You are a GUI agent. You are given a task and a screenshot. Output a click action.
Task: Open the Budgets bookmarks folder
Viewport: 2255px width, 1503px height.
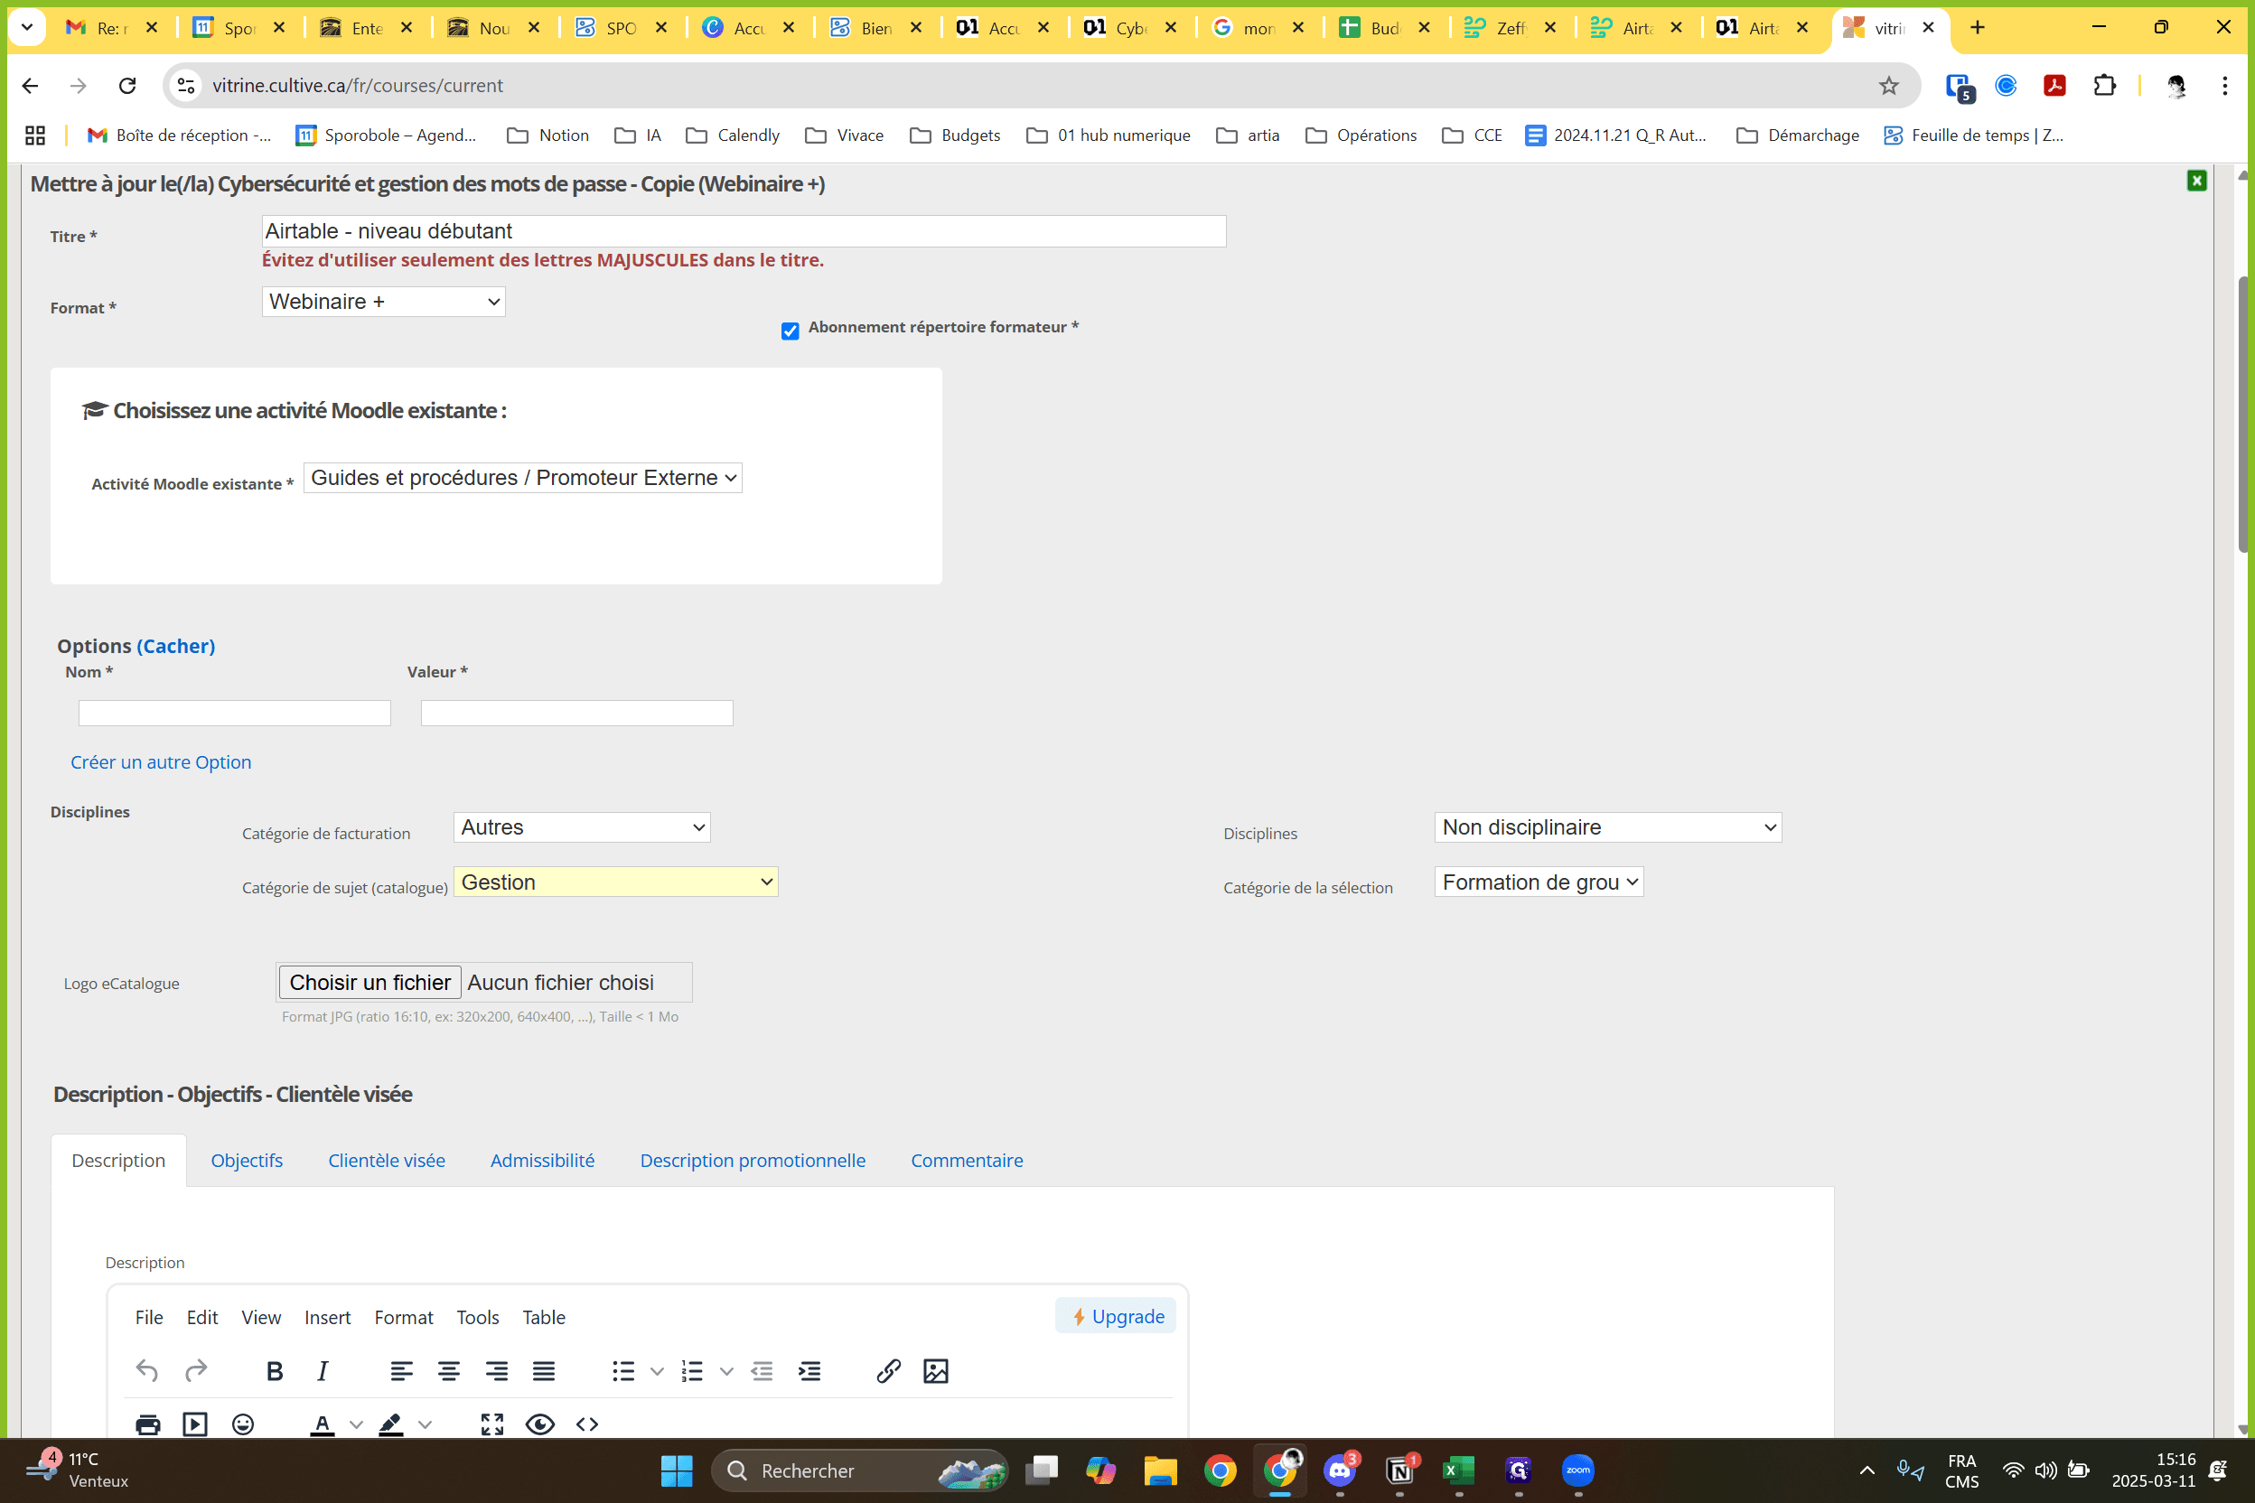tap(955, 135)
